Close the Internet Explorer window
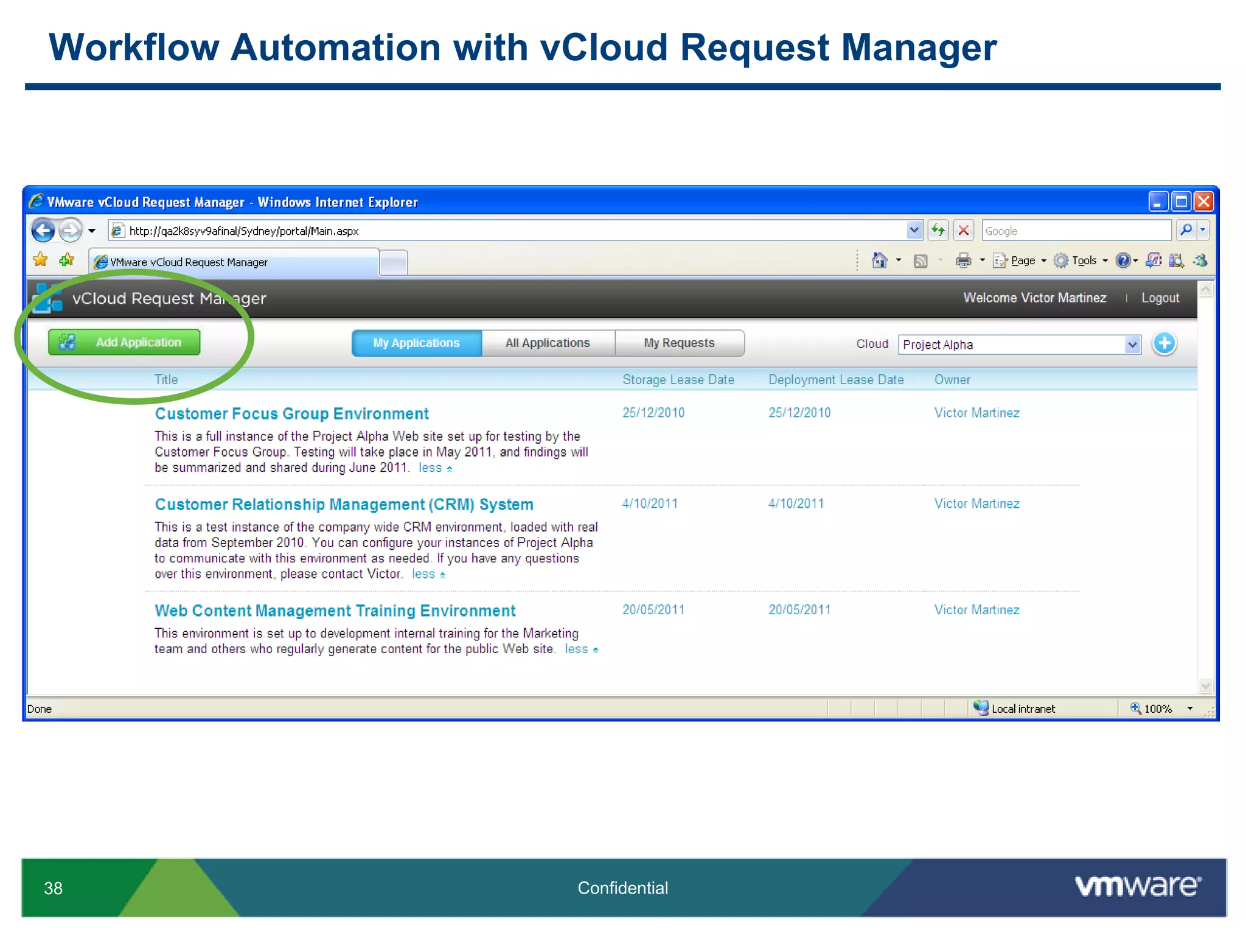This screenshot has width=1246, height=935. [1203, 201]
